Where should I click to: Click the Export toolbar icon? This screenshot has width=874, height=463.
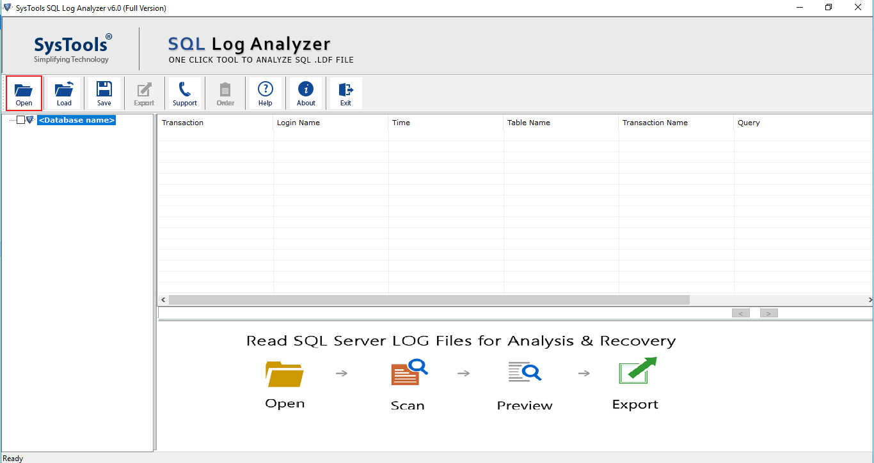pos(144,93)
